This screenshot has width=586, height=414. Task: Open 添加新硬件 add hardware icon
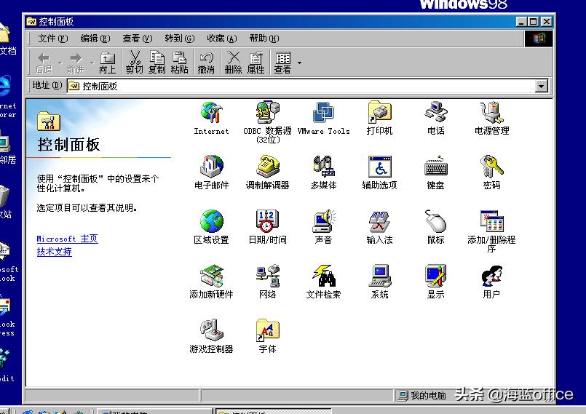click(212, 282)
